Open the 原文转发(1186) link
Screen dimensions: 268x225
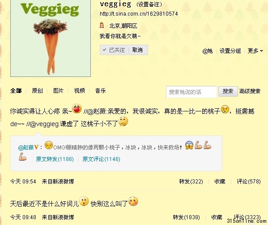pyautogui.click(x=55, y=159)
